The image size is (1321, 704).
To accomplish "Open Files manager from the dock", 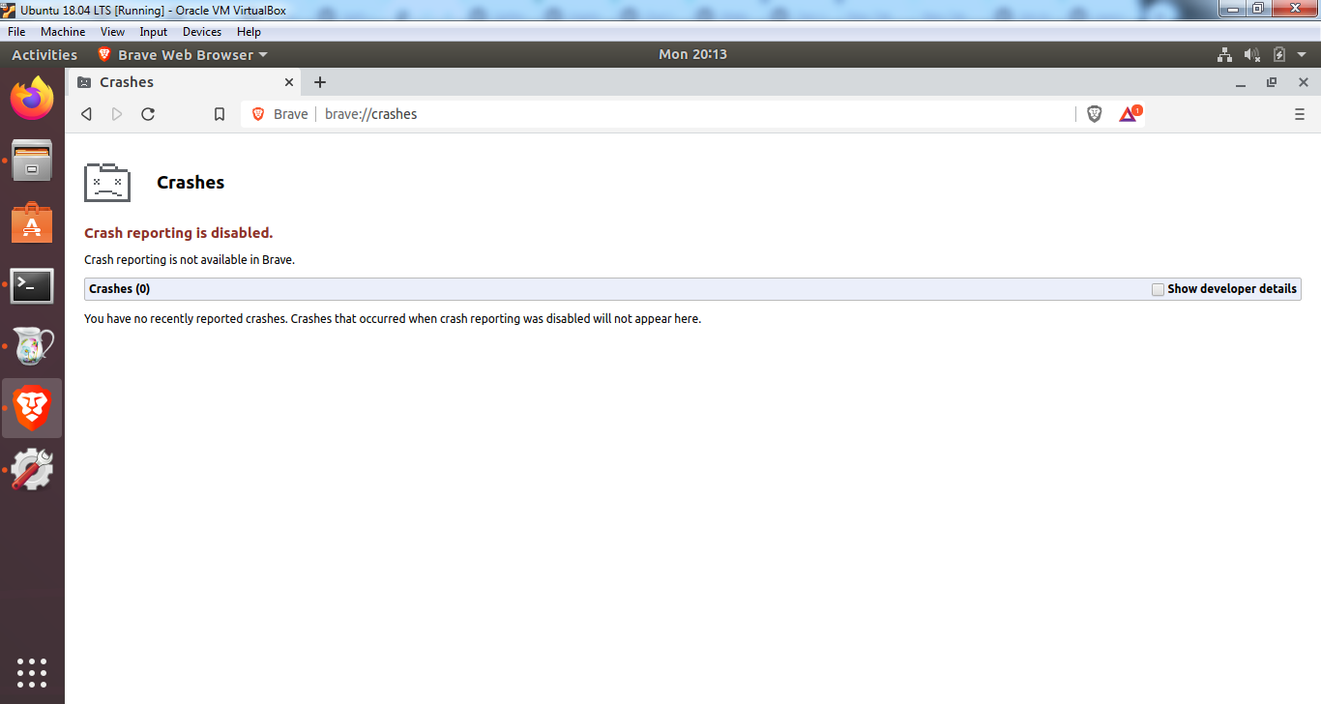I will (32, 161).
